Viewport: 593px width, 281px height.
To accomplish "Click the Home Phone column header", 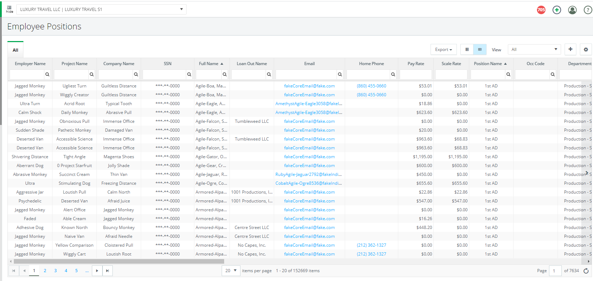I will click(371, 64).
